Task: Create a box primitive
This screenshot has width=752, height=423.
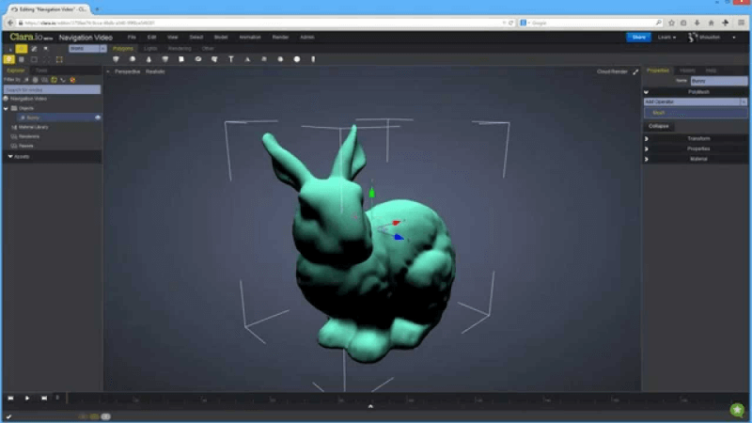Action: (181, 59)
